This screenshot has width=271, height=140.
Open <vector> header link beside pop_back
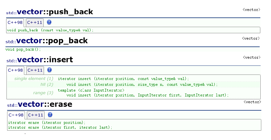(251, 38)
